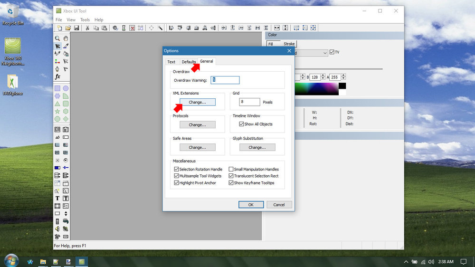Select the fx effects tool
This screenshot has height=267, width=475.
coord(57,76)
